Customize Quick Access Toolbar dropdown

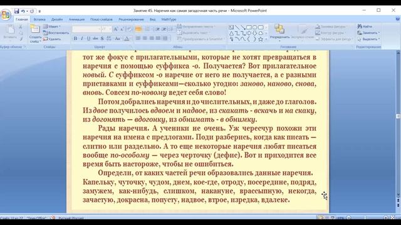(39, 11)
